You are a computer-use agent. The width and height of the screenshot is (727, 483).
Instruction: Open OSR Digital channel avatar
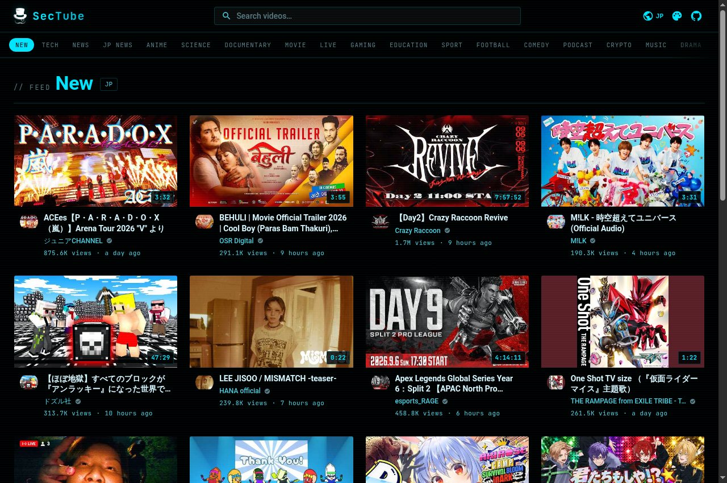point(204,222)
